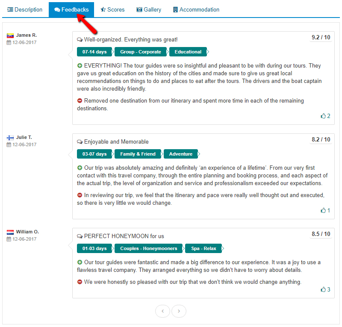Click Venezuela flag icon beside James R.

pos(10,35)
